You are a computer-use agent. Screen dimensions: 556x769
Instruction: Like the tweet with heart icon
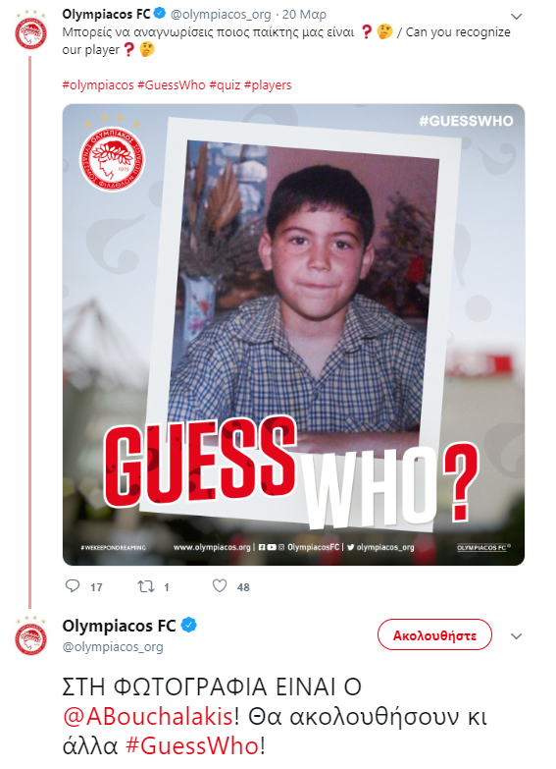[x=220, y=585]
